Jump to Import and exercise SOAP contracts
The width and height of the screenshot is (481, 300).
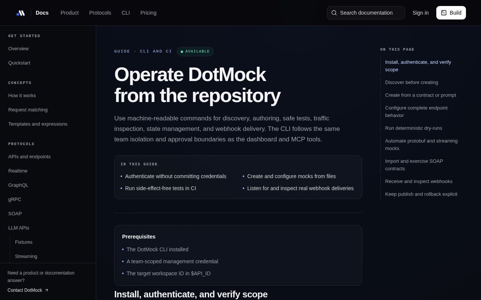(420, 165)
